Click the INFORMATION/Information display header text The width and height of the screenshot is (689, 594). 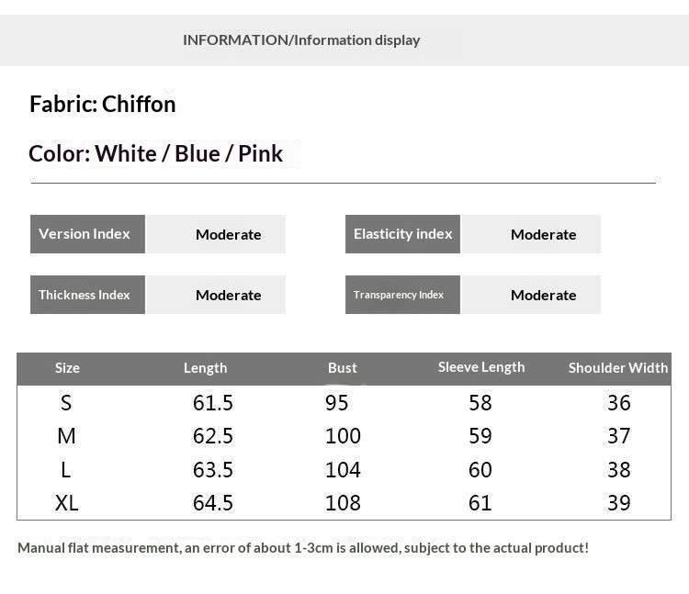point(301,39)
